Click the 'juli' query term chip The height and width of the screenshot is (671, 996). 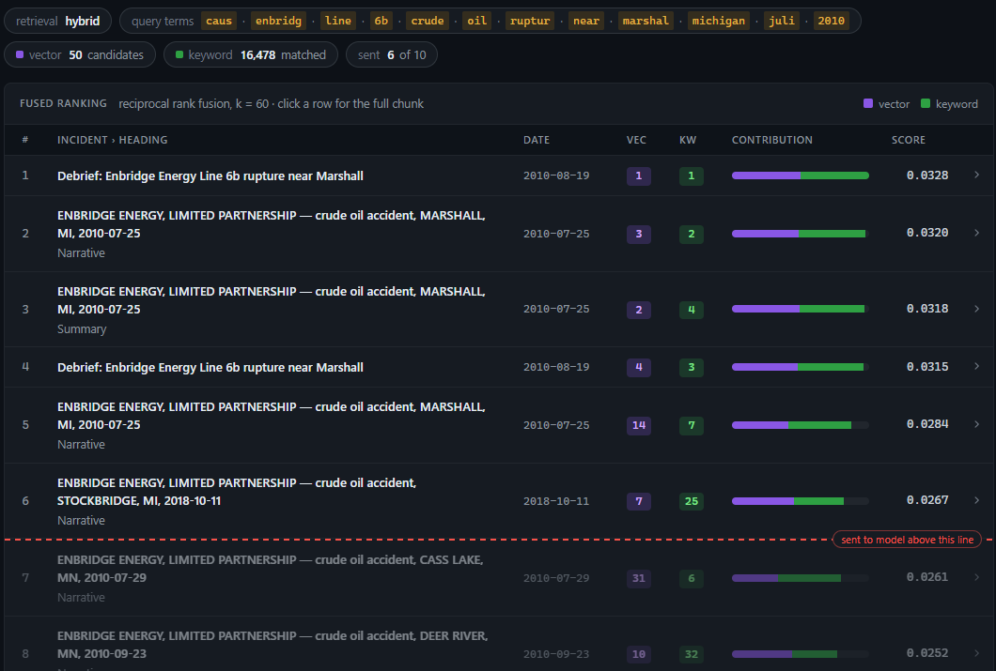[782, 21]
